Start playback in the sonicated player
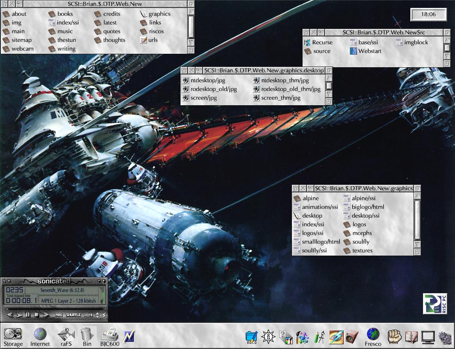Screen dimensions: 455x349 19,315
